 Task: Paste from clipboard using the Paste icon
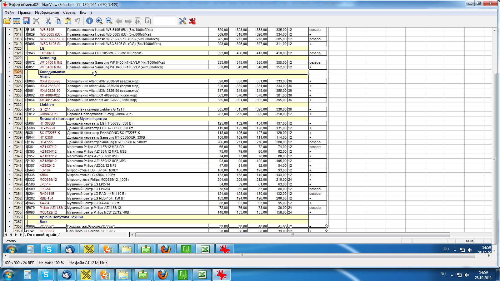pos(68,21)
